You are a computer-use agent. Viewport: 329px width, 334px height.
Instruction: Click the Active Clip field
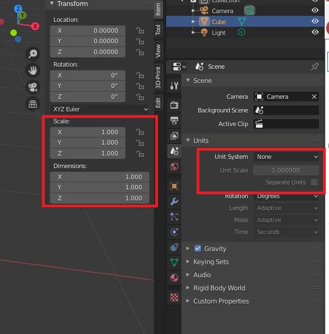[x=287, y=124]
